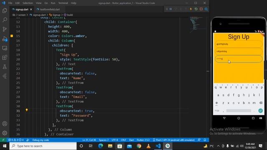Open the File menu
Viewport: 267px width, 150px height.
coord(10,3)
